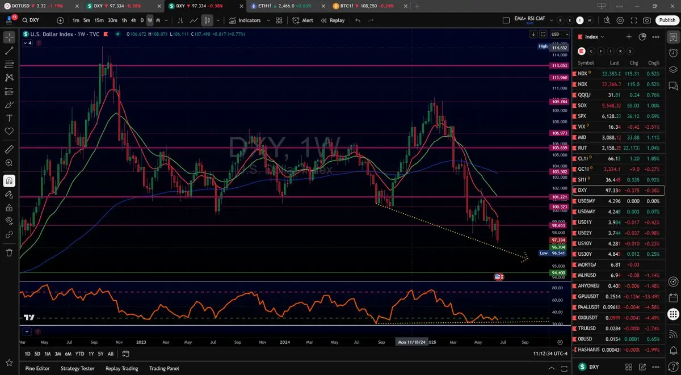Select the ruler measure tool
The image size is (681, 375).
click(9, 149)
